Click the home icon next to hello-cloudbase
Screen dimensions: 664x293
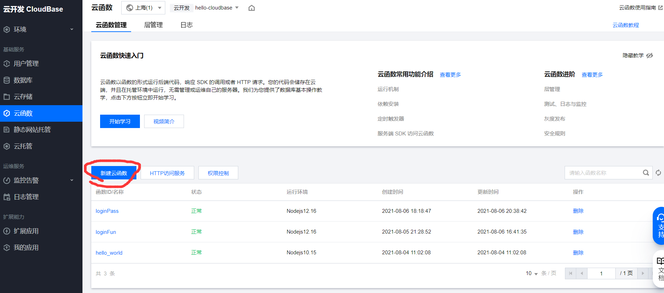point(251,8)
